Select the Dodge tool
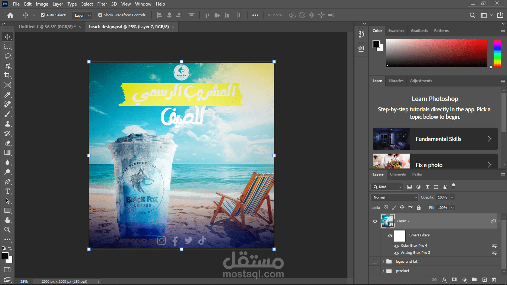 [x=7, y=172]
